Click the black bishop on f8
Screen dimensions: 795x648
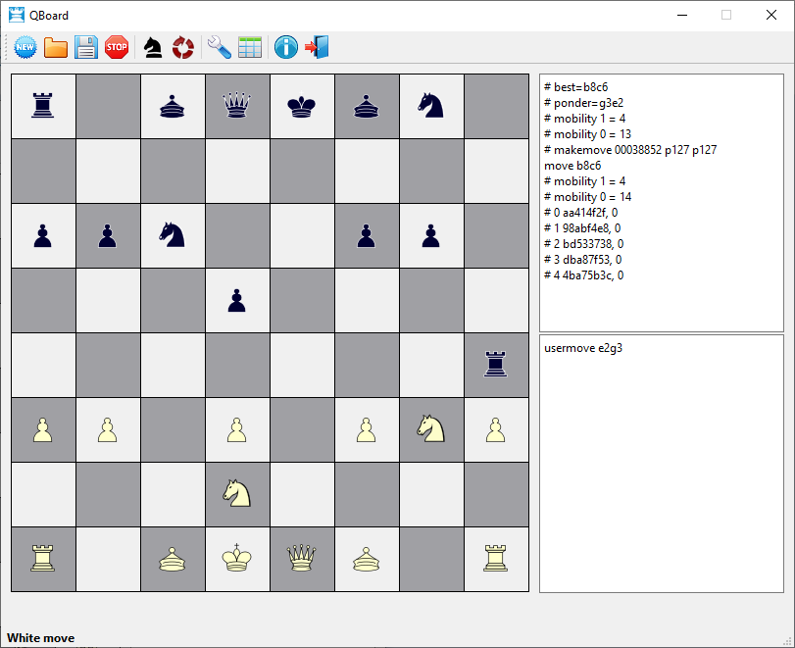[366, 107]
